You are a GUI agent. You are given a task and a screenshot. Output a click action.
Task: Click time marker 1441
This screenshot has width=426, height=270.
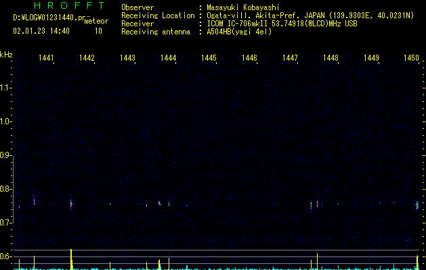(46, 57)
